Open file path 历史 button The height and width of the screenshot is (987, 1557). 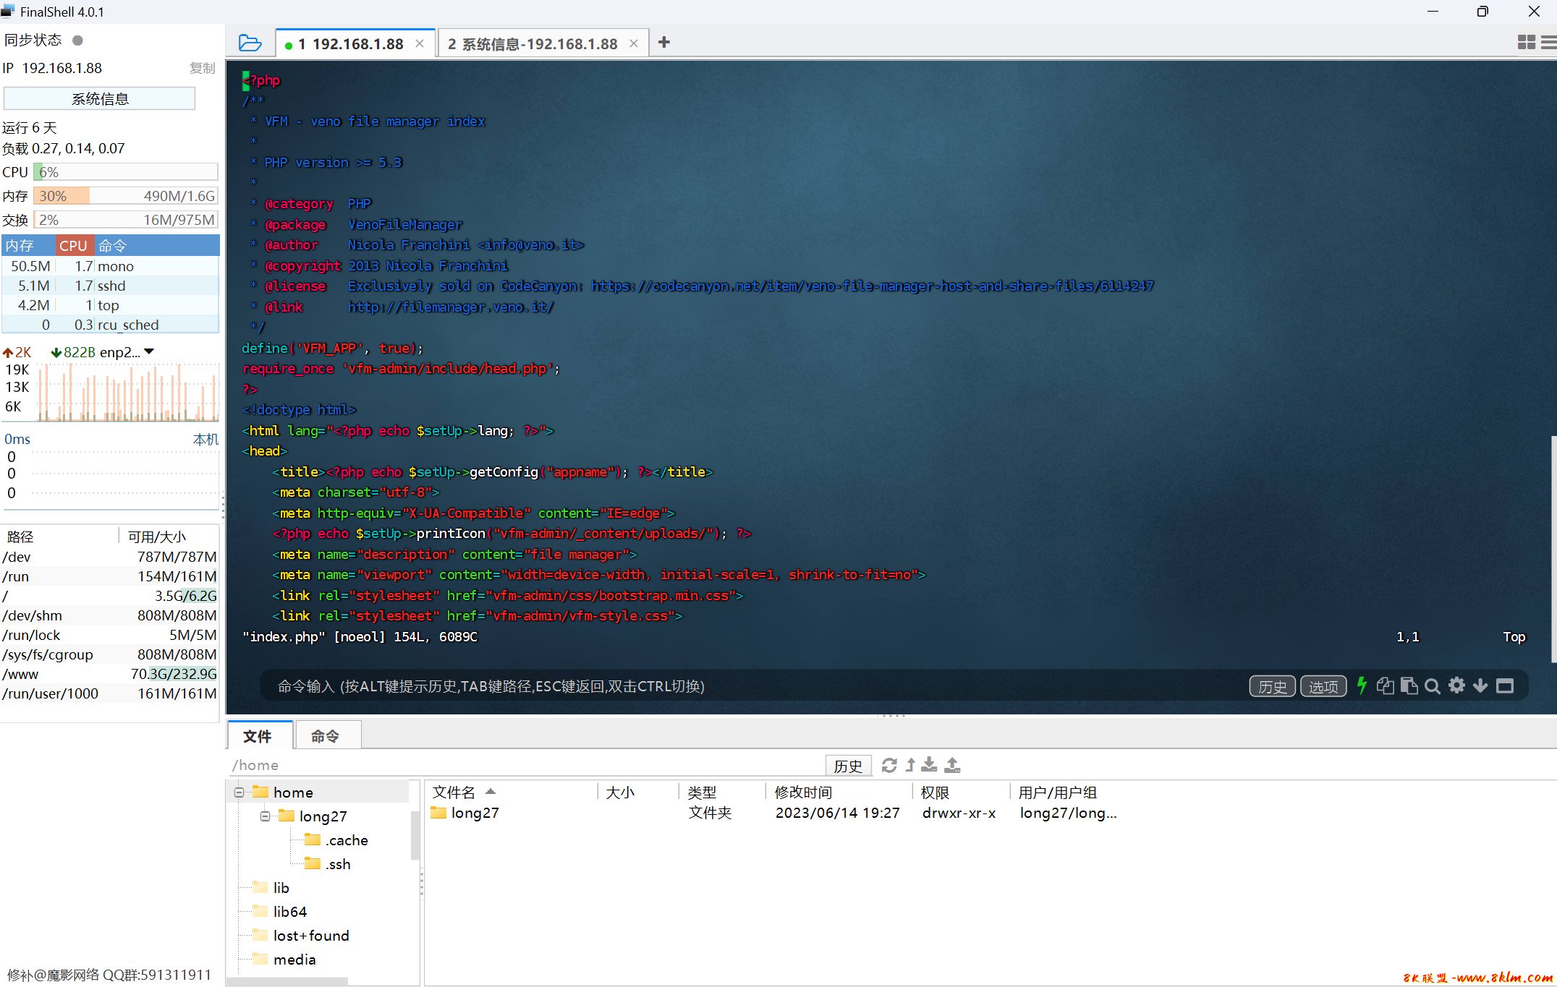click(x=848, y=765)
